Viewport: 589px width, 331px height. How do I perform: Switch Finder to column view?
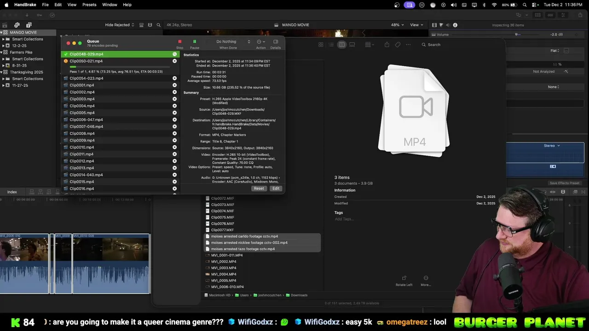[x=341, y=45]
